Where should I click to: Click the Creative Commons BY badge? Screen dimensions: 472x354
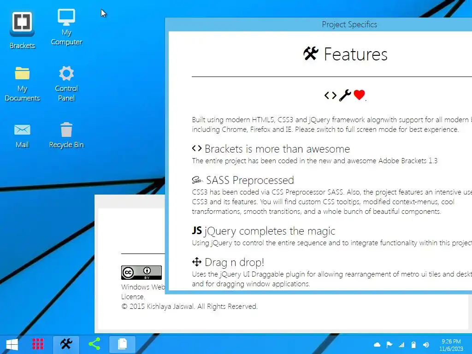pos(142,273)
